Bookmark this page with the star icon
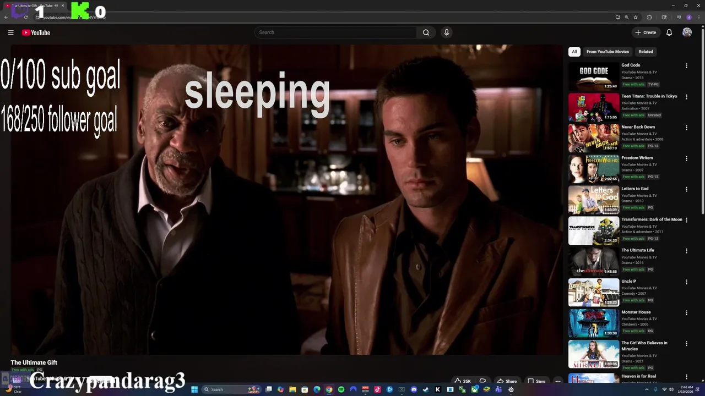705x396 pixels. pos(636,17)
